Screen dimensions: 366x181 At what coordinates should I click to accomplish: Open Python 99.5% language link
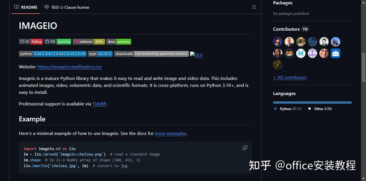(288, 109)
